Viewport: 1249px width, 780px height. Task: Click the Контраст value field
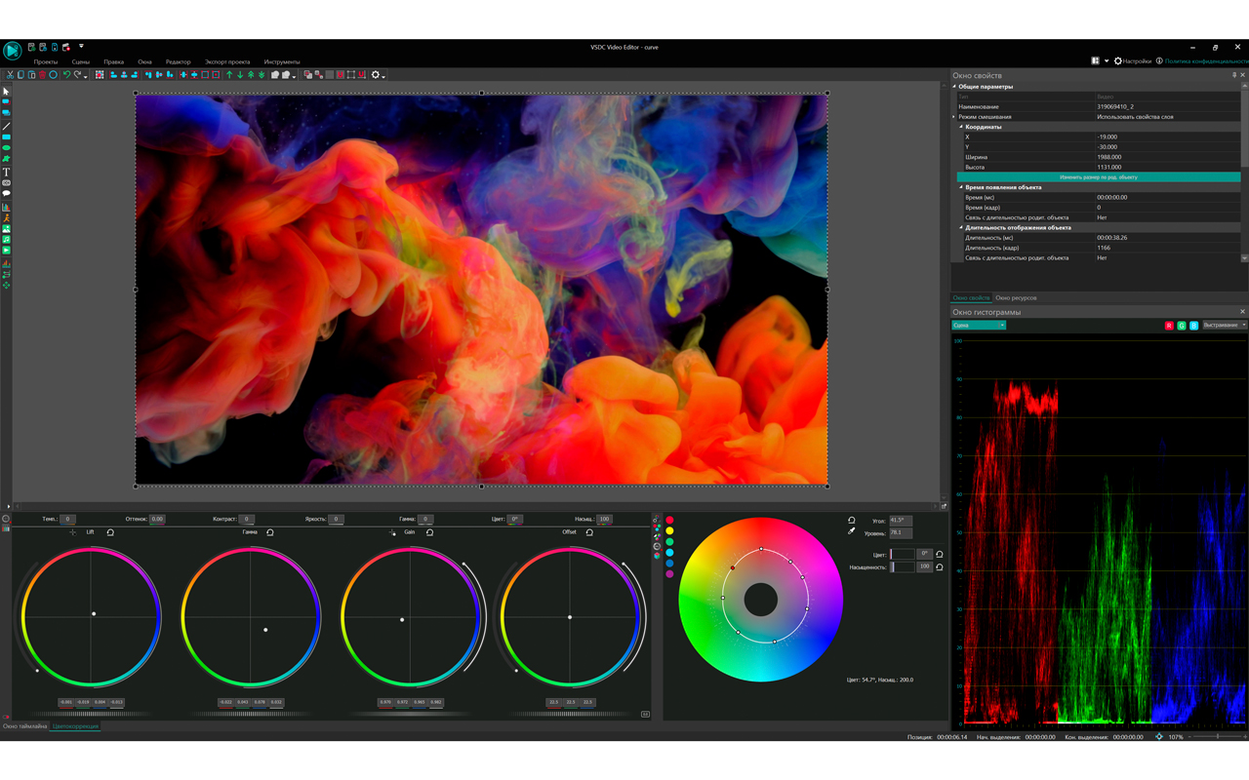[x=247, y=519]
